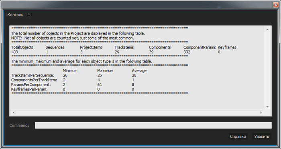
Task: Click the Maximum column header
Action: [x=105, y=70]
